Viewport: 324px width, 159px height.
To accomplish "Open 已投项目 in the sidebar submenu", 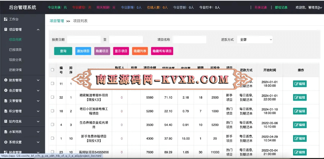I will tap(15, 50).
